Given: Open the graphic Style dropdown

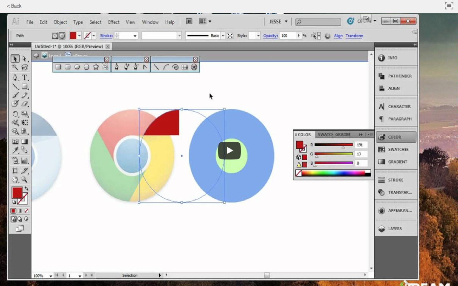Looking at the screenshot, I should [258, 36].
